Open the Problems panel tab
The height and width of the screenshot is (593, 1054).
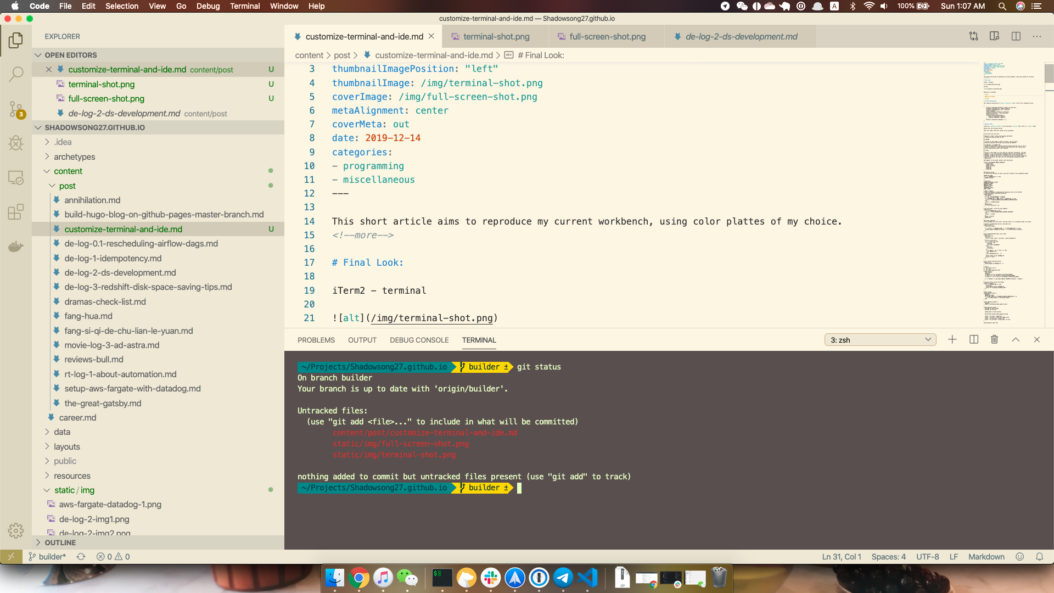pos(316,340)
